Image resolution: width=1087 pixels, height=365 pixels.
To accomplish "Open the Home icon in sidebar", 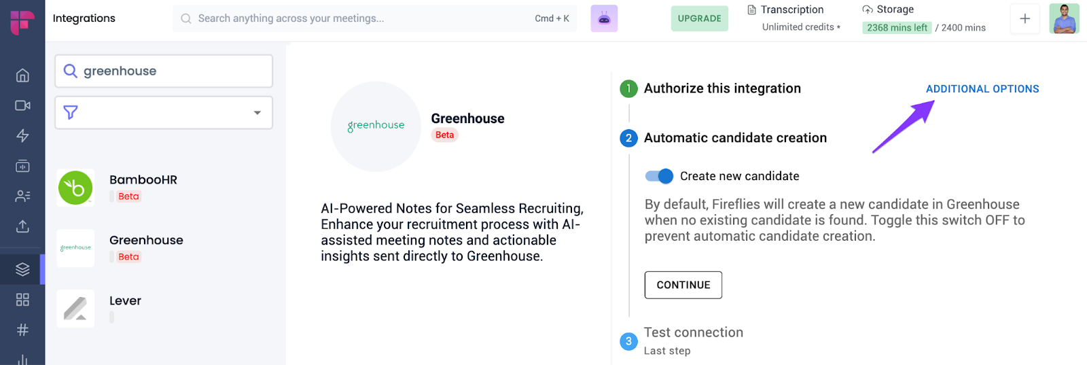I will [x=22, y=75].
